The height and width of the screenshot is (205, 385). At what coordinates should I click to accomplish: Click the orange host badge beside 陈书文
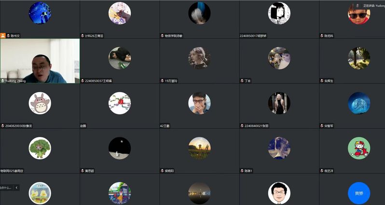3,36
